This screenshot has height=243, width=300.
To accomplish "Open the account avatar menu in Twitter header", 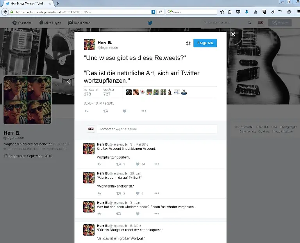I will pos(261,23).
